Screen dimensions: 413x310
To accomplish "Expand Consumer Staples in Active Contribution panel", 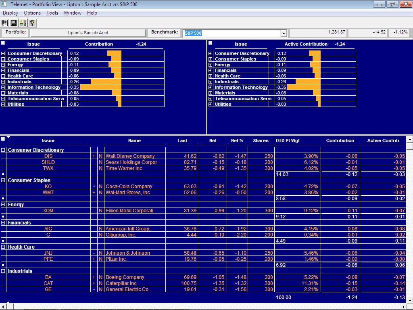I will [x=210, y=59].
